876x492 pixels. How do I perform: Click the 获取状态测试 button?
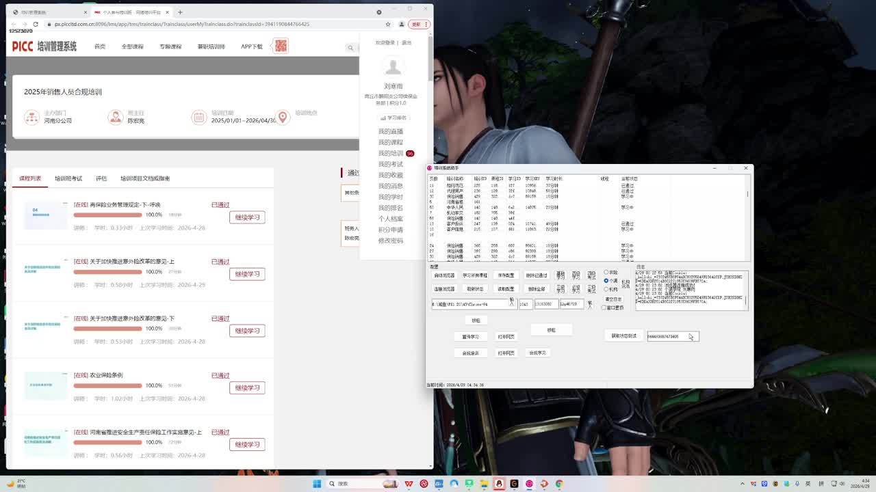pyautogui.click(x=623, y=336)
